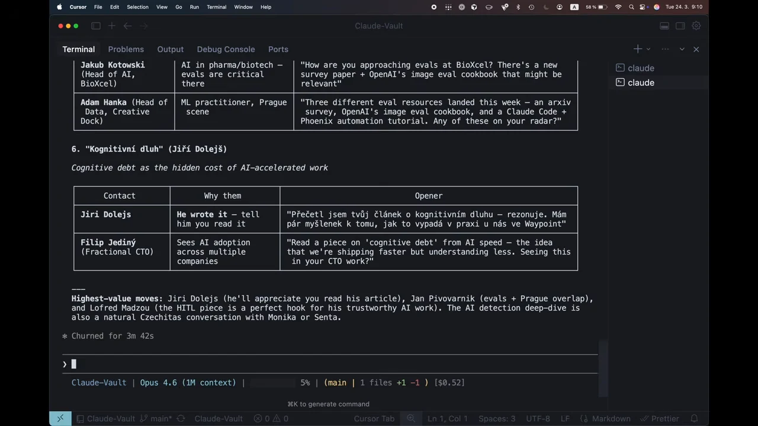Click the date and time Tue 24. 3. 9:10

click(x=684, y=7)
